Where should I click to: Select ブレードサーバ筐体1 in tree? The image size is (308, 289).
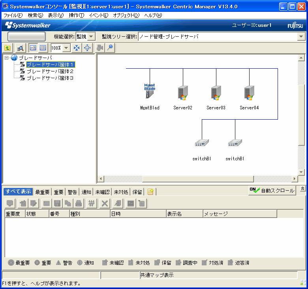tap(50, 65)
